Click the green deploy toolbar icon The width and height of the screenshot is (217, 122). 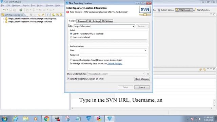21,10
